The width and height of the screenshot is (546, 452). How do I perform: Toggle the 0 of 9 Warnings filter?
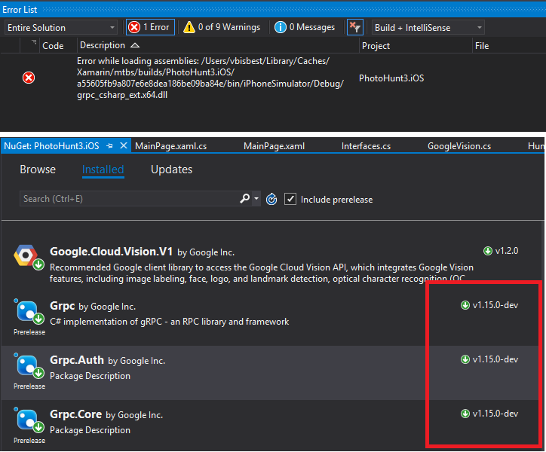(222, 27)
